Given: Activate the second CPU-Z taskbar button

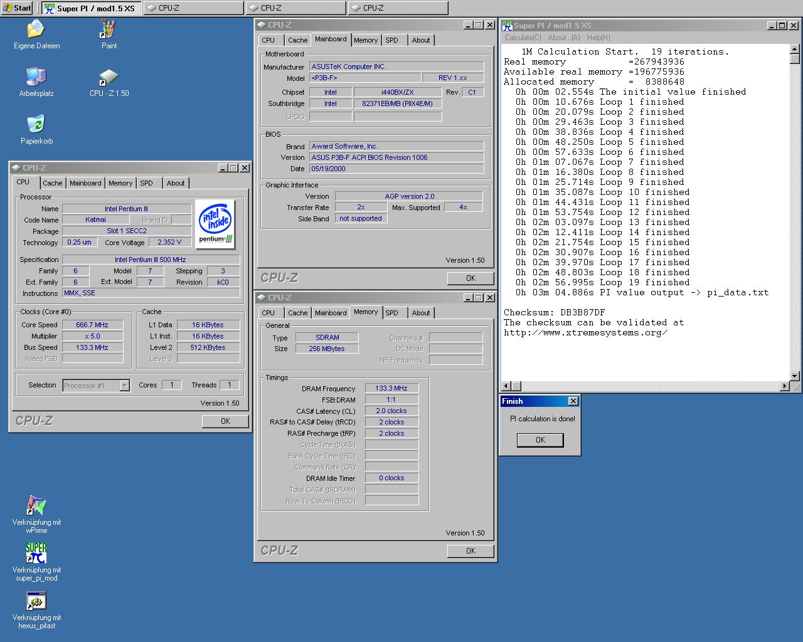Looking at the screenshot, I should pos(295,8).
